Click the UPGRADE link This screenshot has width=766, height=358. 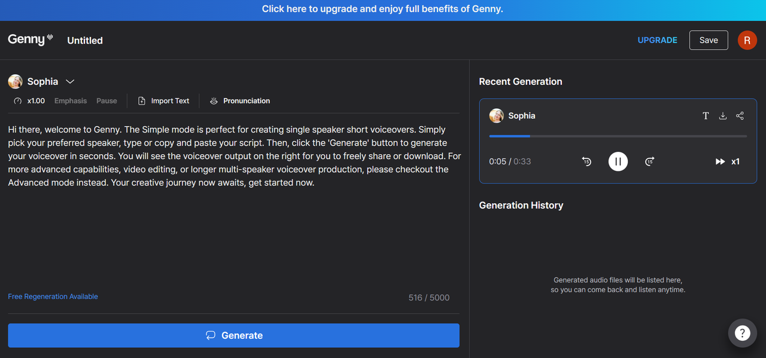coord(657,40)
